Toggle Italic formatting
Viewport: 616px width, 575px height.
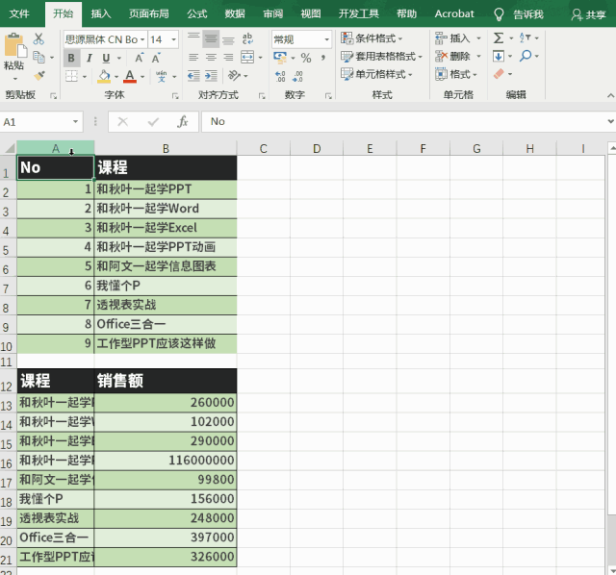coord(90,58)
